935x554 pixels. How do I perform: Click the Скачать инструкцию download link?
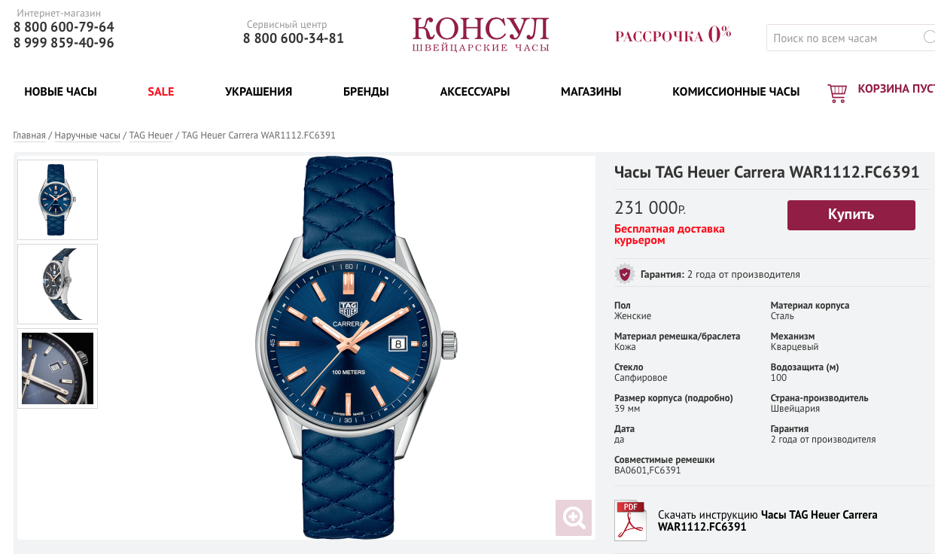pyautogui.click(x=767, y=521)
